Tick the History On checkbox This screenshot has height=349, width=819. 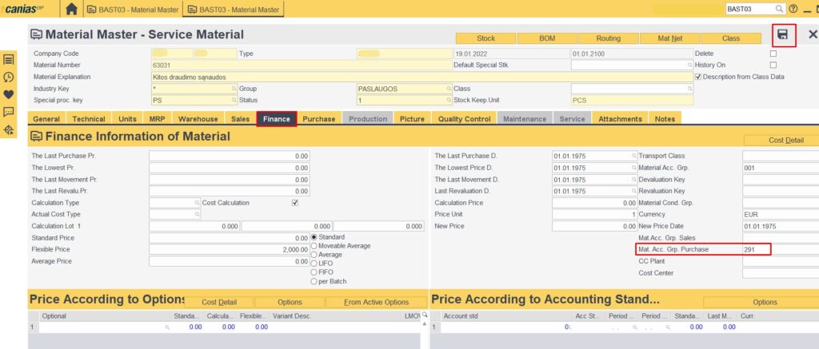tap(773, 65)
